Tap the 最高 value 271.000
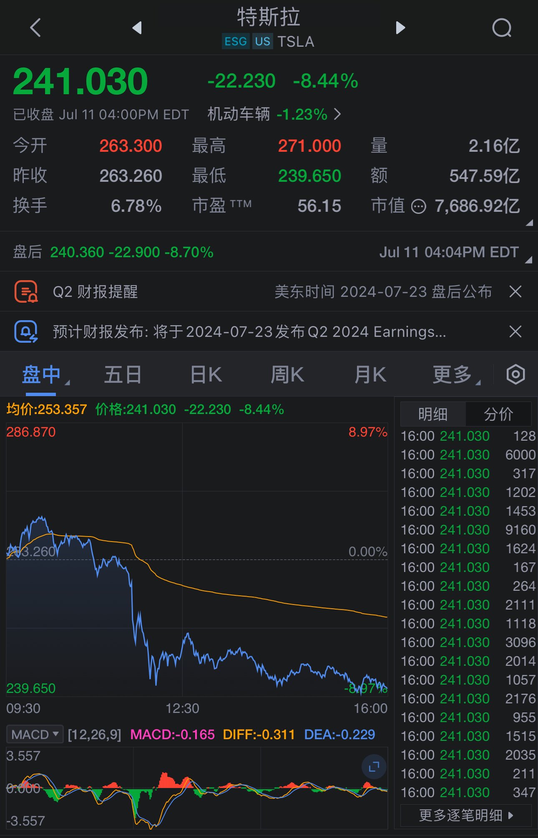Screen dimensions: 538x838 coord(309,146)
